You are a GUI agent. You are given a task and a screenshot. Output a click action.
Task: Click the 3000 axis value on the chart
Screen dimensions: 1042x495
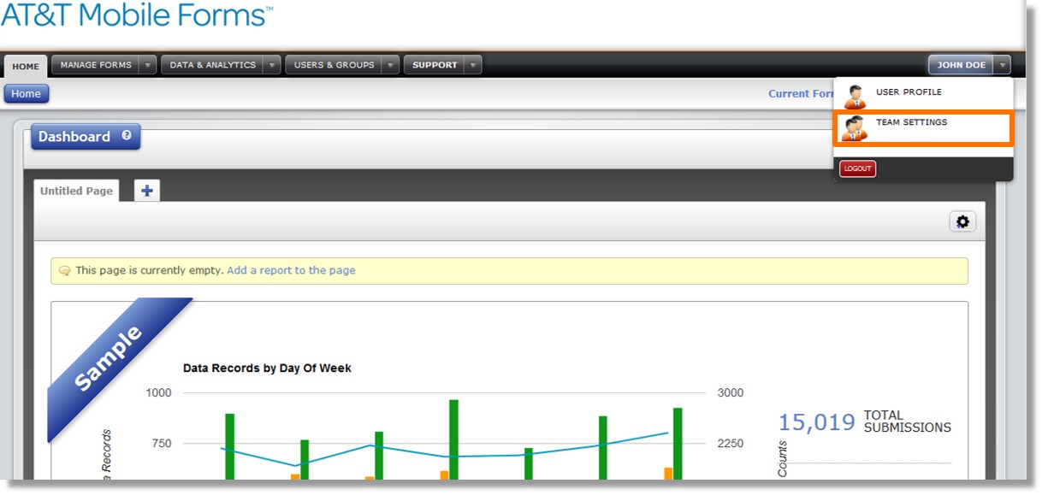point(730,393)
